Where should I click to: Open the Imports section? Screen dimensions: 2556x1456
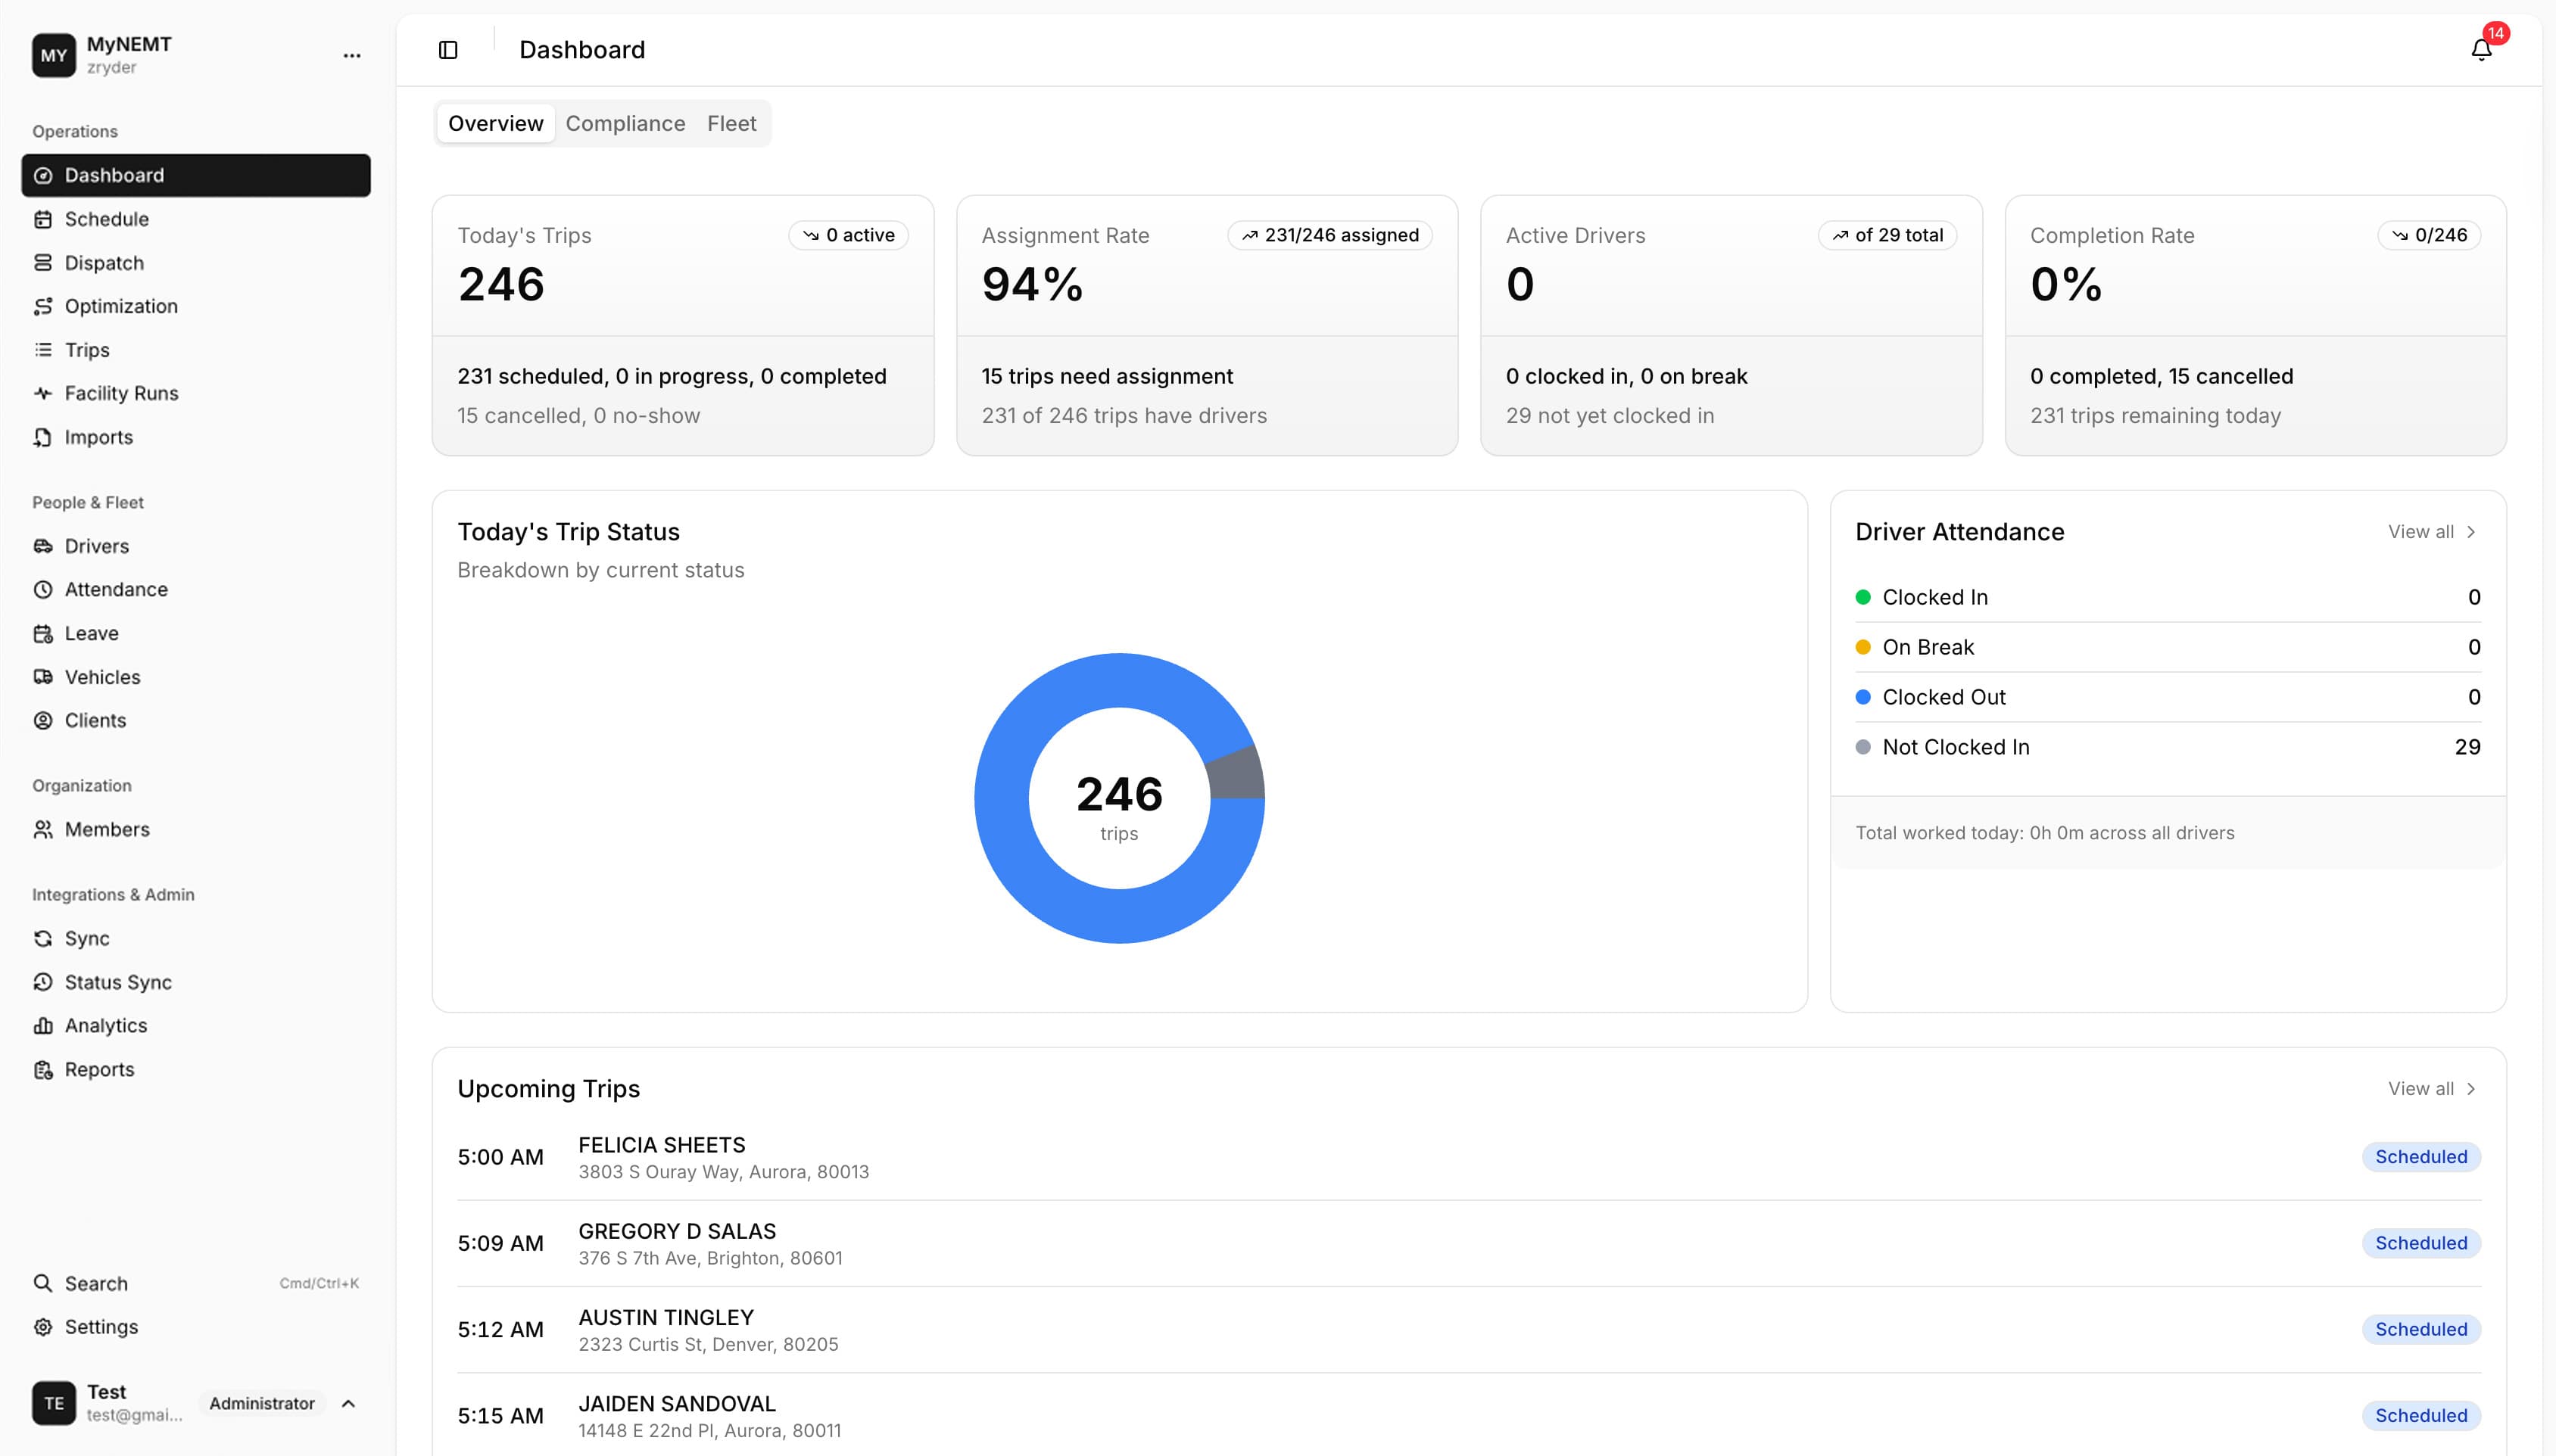(98, 437)
